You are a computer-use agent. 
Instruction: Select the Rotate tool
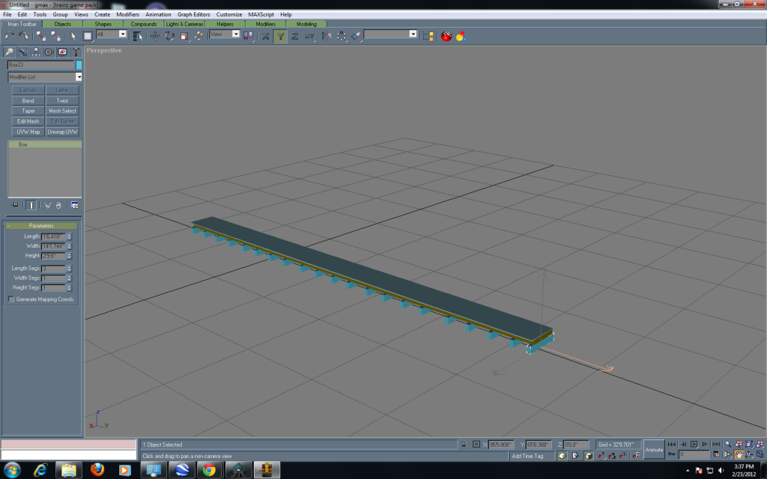tap(171, 35)
